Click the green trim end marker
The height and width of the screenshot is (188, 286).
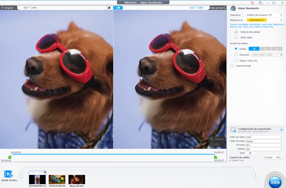coord(215,157)
